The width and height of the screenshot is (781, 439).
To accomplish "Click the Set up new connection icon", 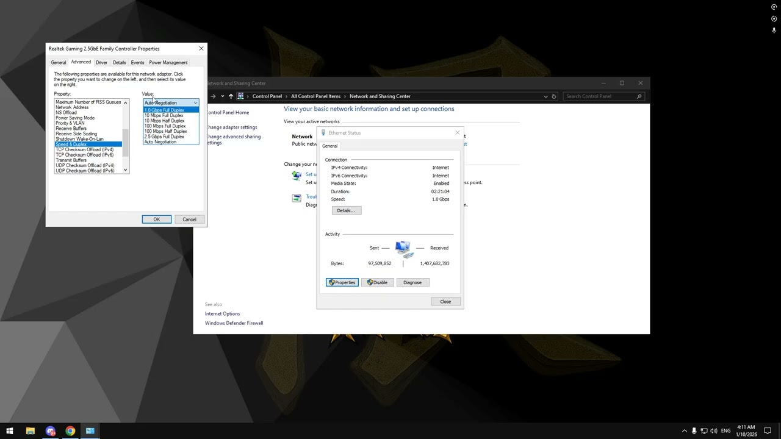I will (297, 176).
